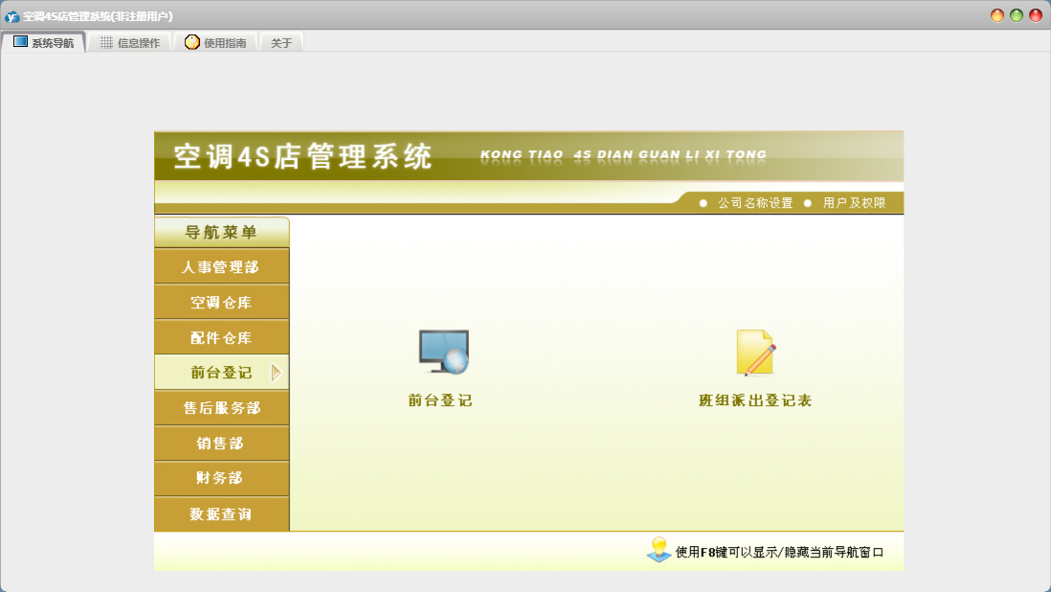1051x592 pixels.
Task: Click the arrow beside 前台登记 menu item
Action: tap(276, 373)
